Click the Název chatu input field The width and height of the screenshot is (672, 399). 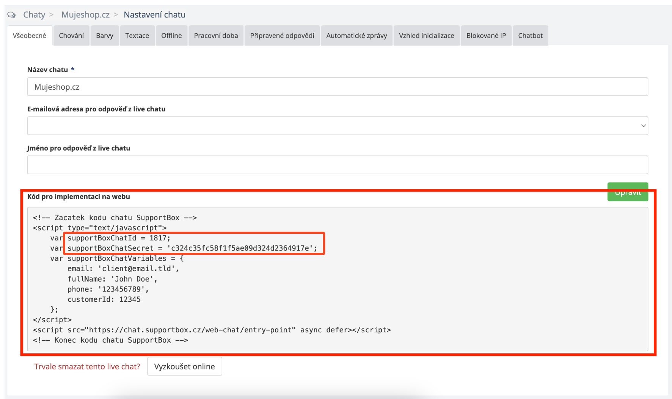click(x=338, y=87)
